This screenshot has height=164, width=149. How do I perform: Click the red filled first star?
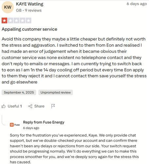coord(4,21)
